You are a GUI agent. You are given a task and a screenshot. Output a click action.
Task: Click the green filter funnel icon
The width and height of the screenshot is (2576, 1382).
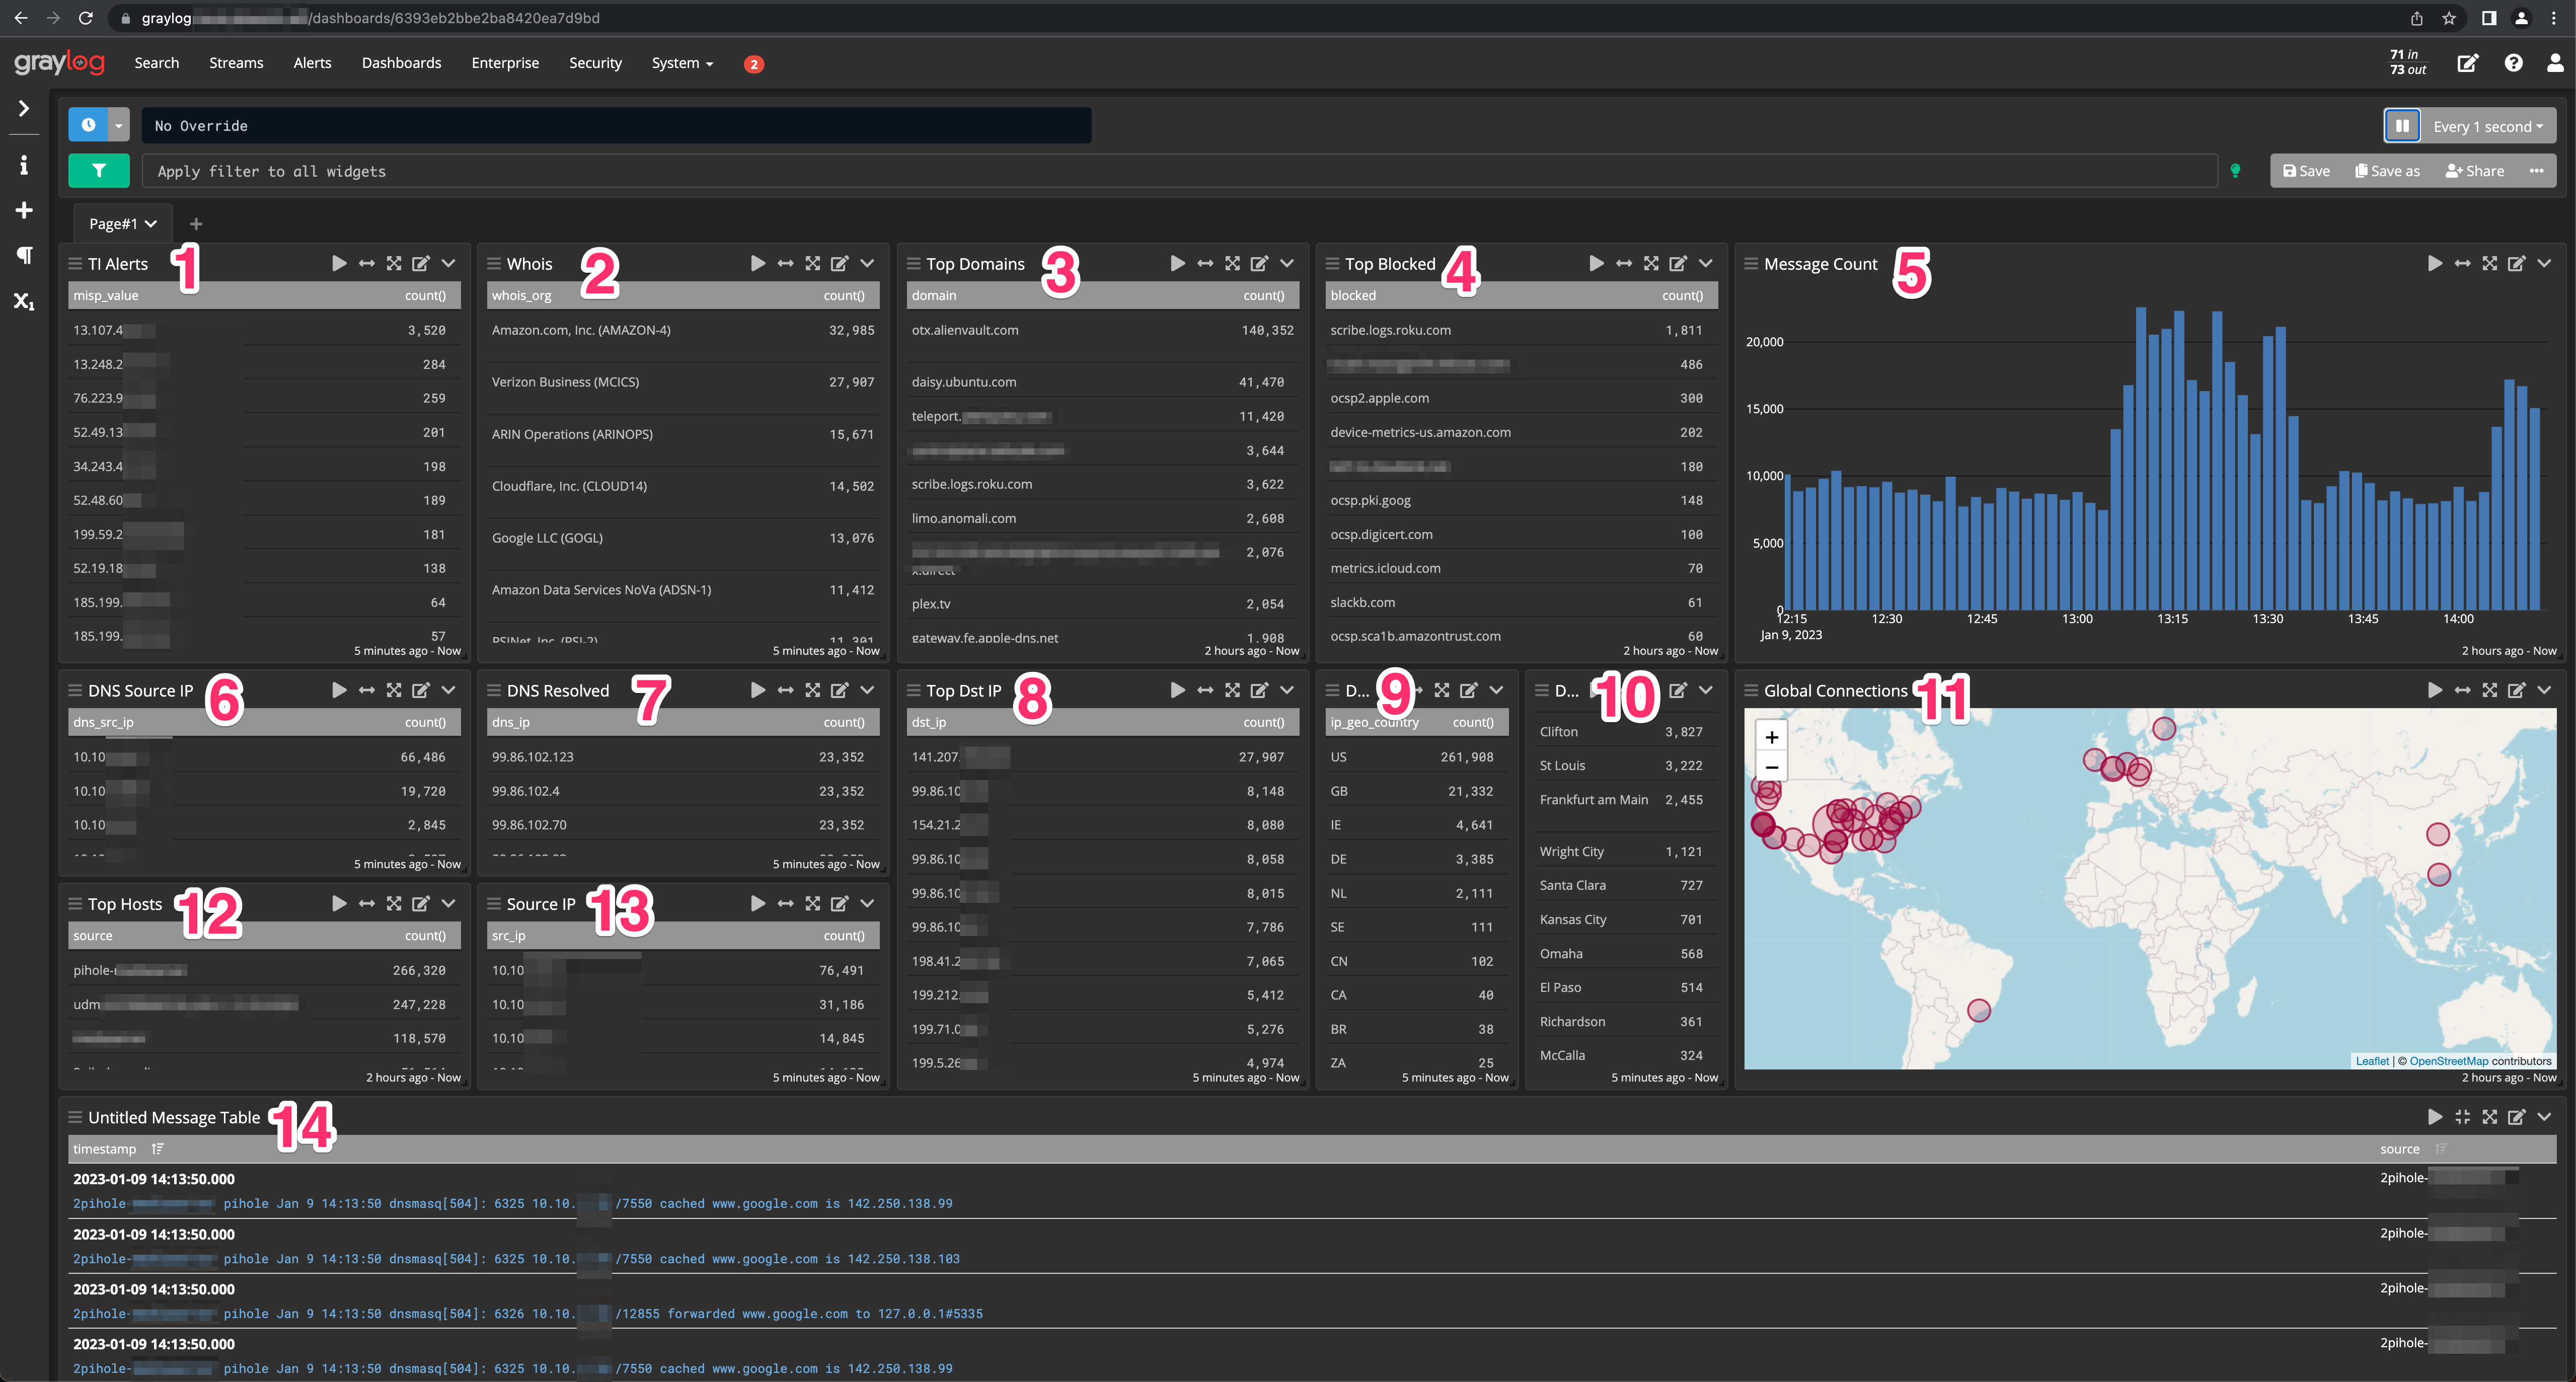point(98,170)
